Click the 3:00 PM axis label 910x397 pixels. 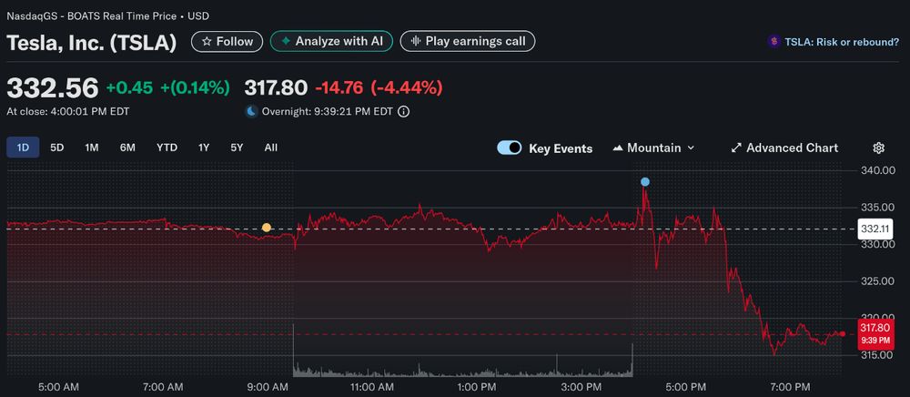tap(582, 387)
